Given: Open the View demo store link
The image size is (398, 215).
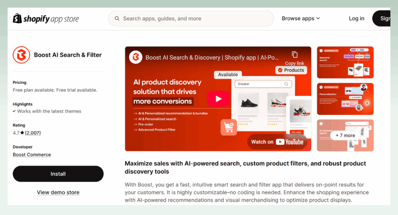Looking at the screenshot, I should 58,192.
